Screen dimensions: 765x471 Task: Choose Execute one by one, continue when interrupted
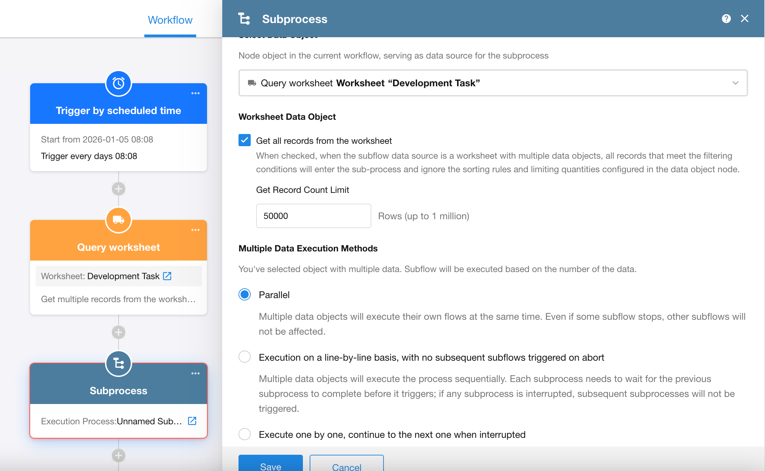coord(245,434)
